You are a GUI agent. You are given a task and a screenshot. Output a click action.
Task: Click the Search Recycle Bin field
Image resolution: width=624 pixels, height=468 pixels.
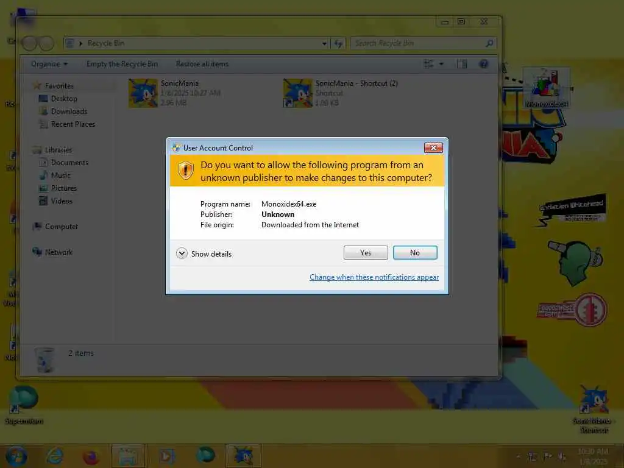[424, 43]
